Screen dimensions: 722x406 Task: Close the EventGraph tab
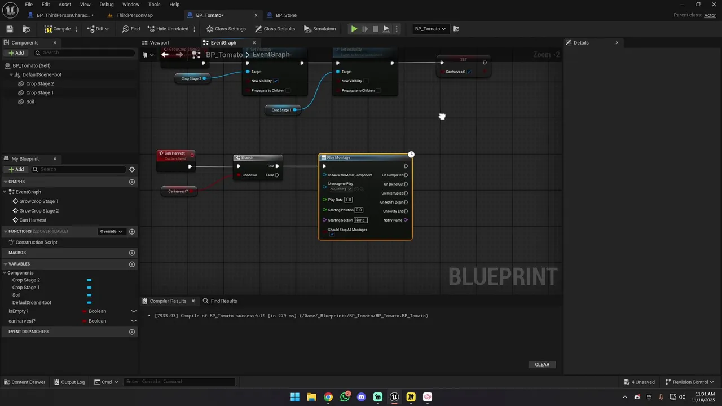254,43
